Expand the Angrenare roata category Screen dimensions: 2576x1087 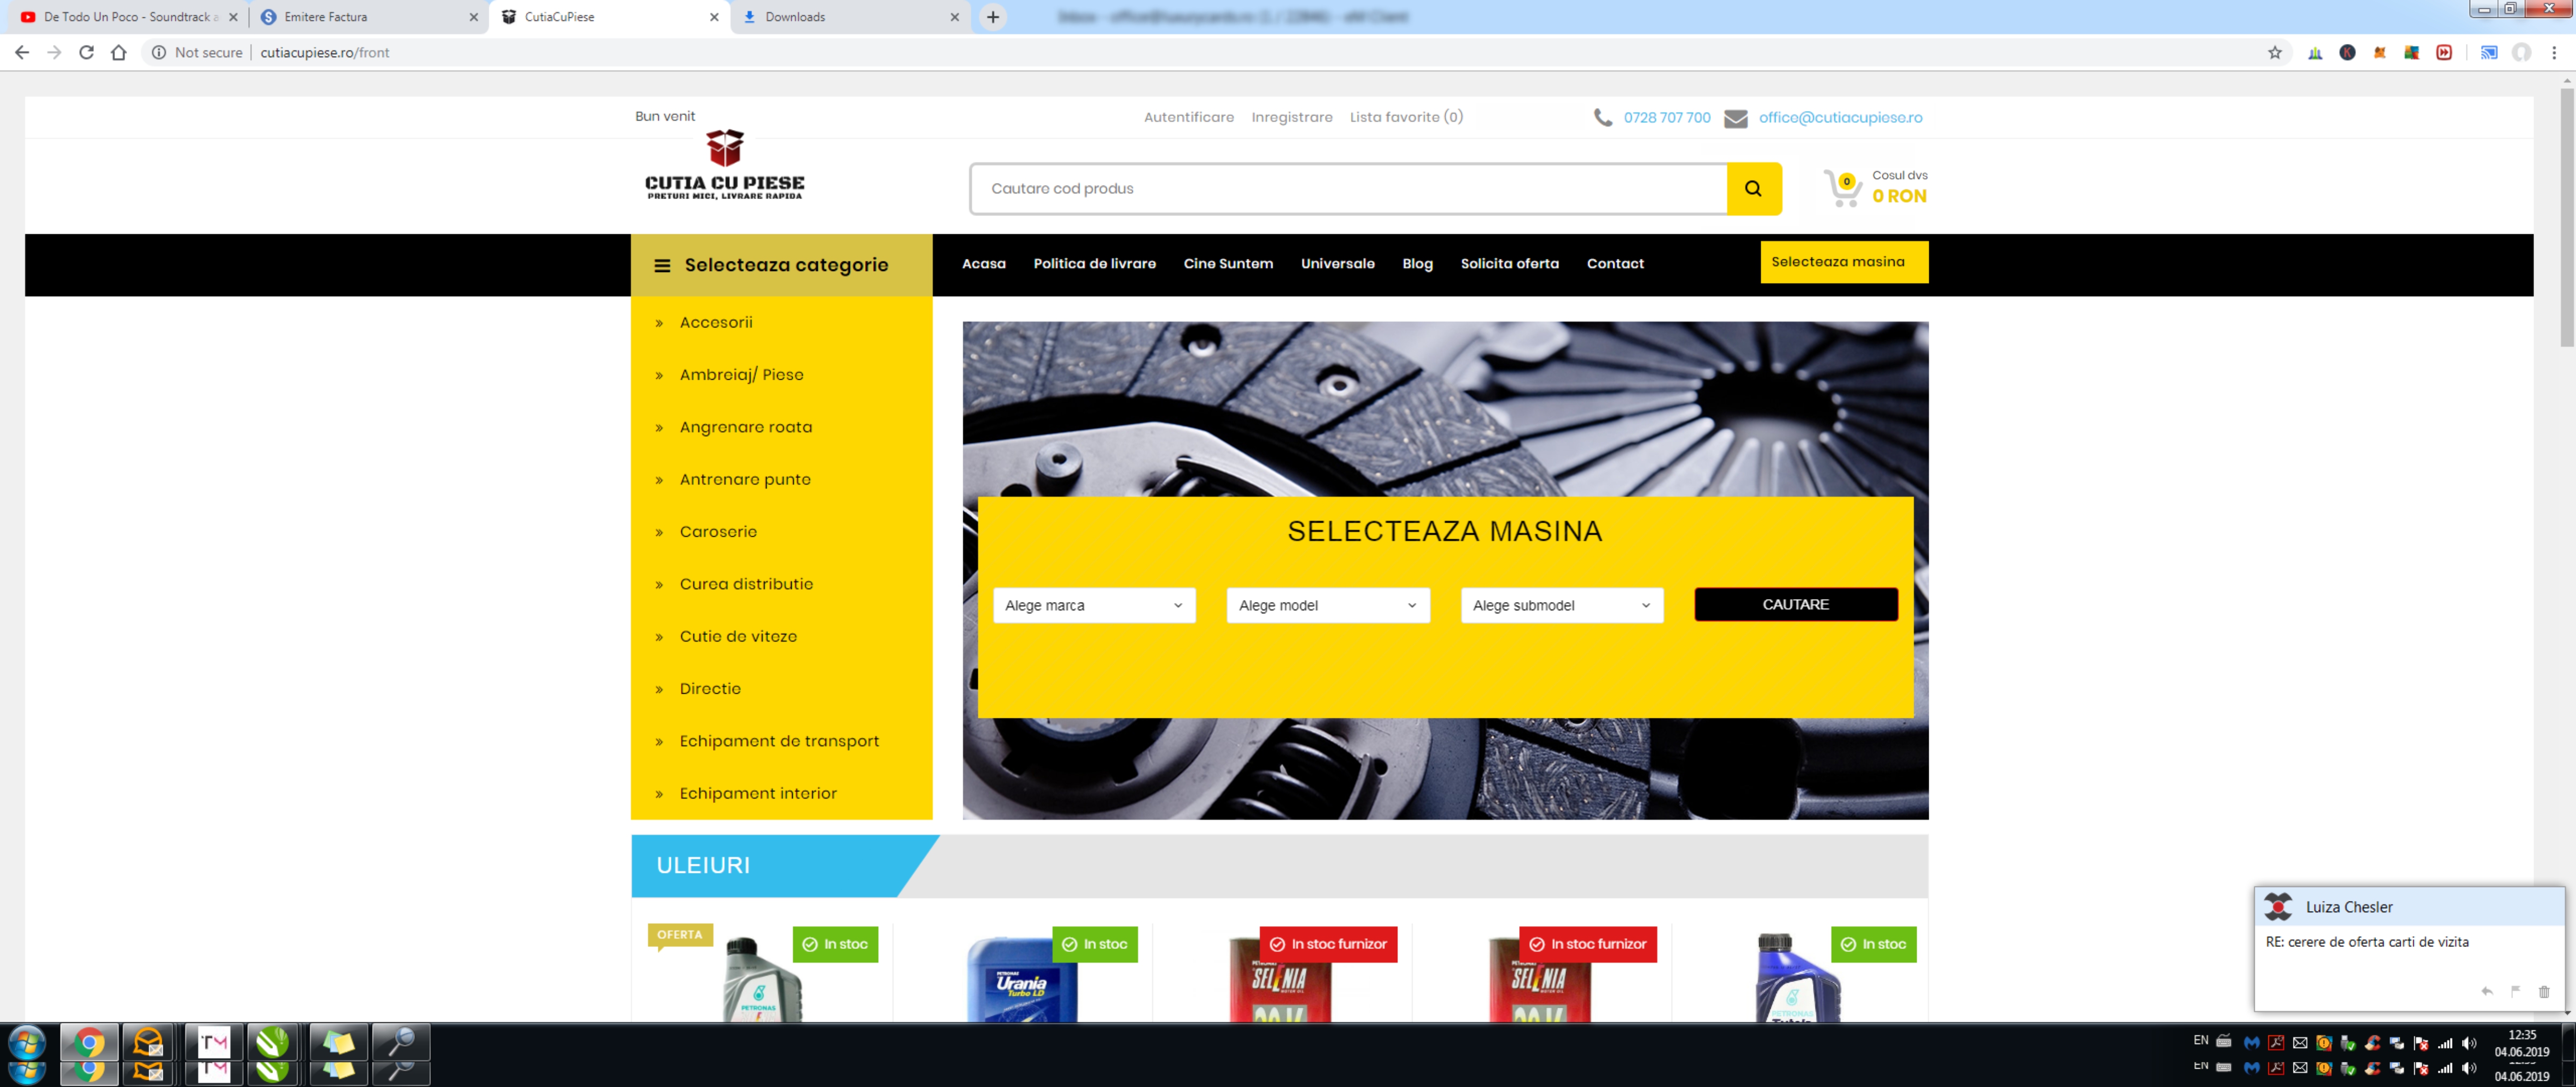(746, 428)
